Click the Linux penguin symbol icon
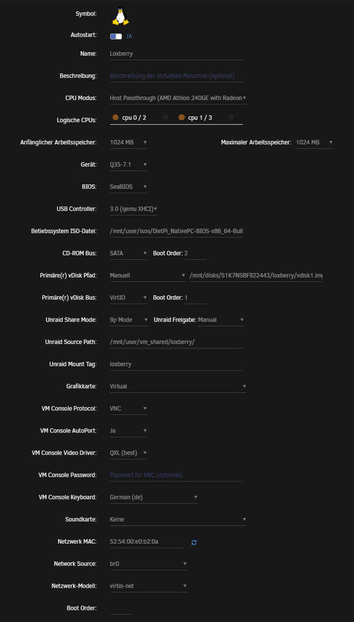The image size is (354, 622). (x=120, y=16)
